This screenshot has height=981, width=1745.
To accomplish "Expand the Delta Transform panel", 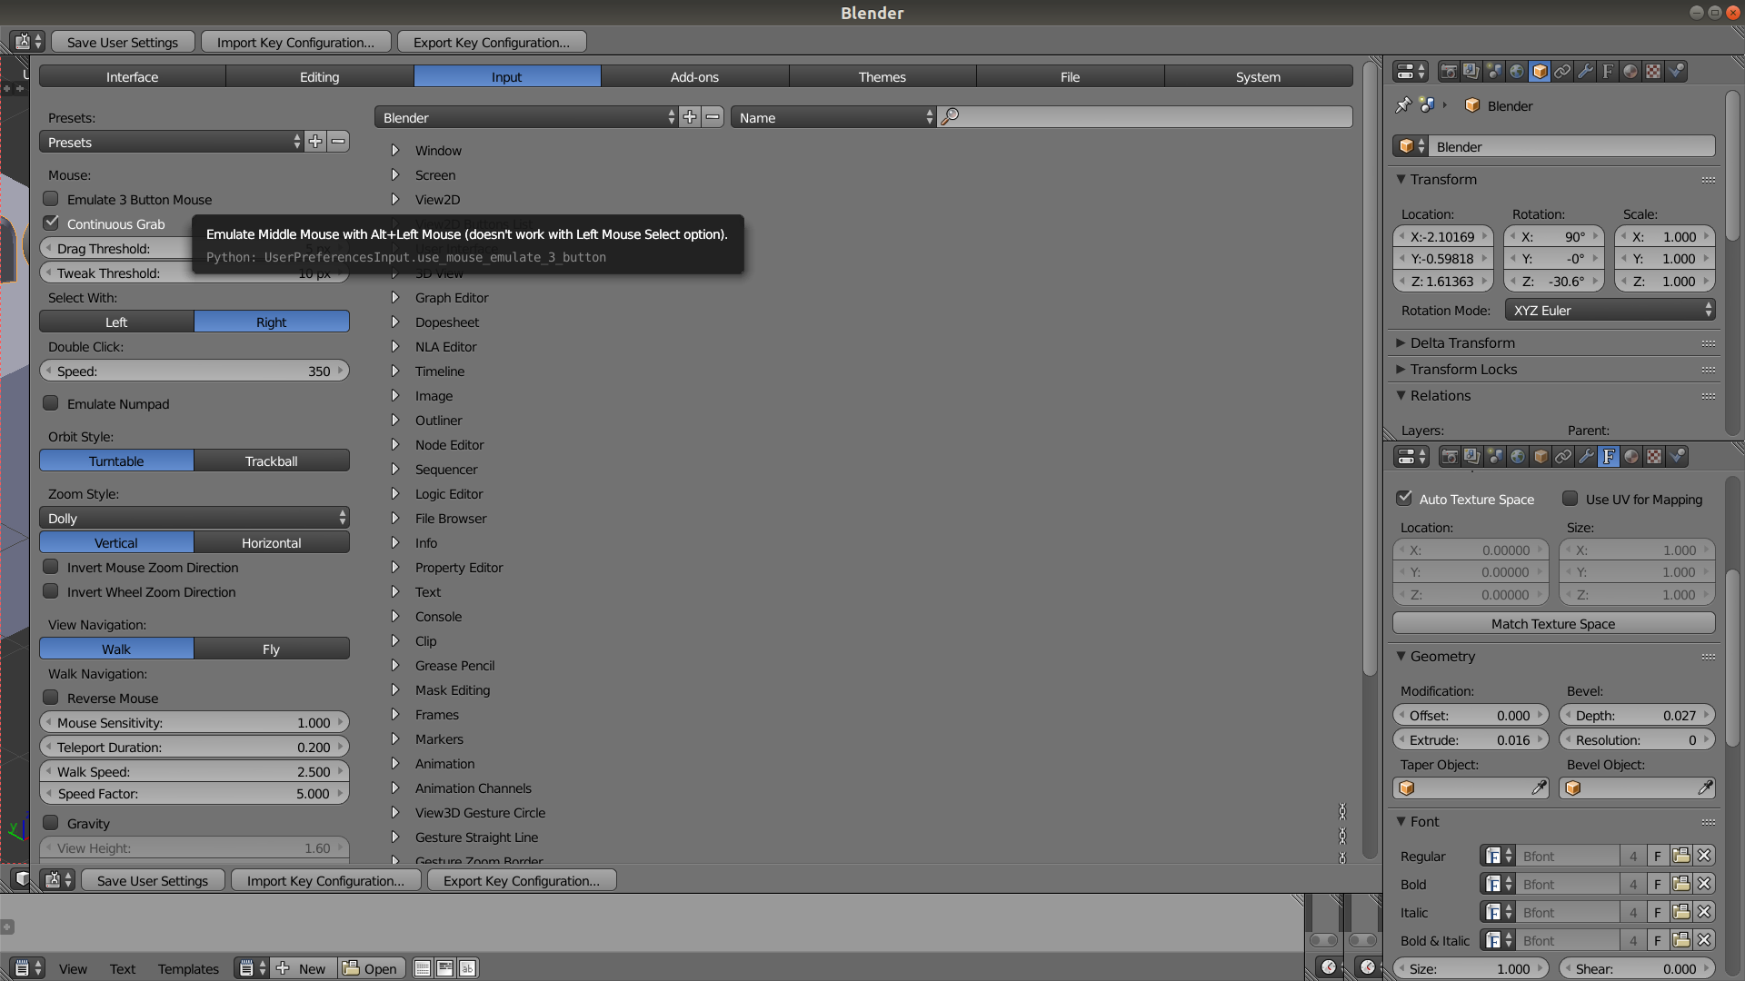I will (1462, 342).
